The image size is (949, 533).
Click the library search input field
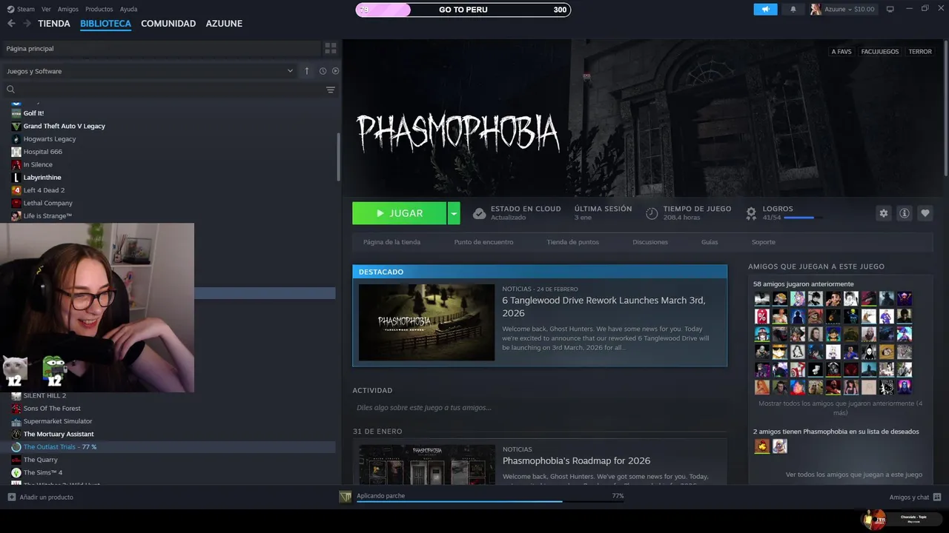click(169, 90)
